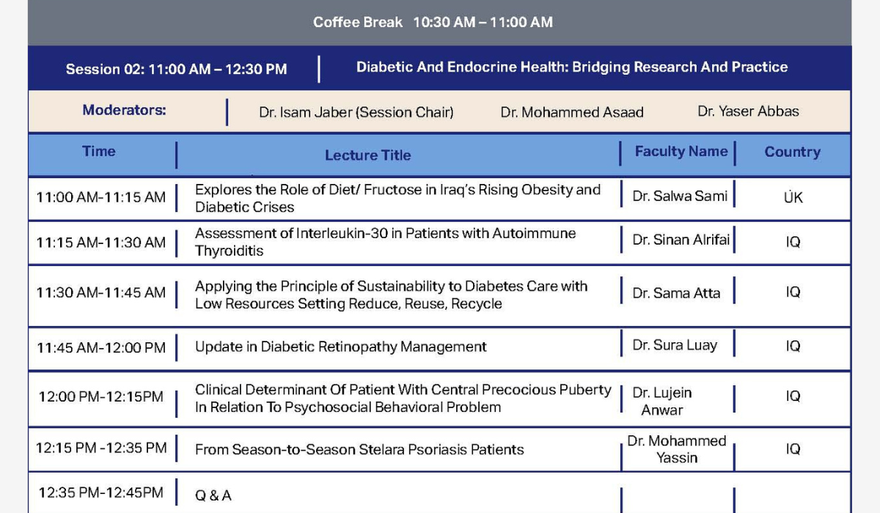The height and width of the screenshot is (513, 880).
Task: Click faculty name Dr. Sinan Alrifai
Action: click(x=681, y=240)
